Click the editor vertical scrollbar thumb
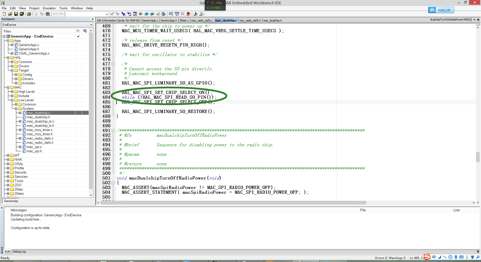The height and width of the screenshot is (262, 481). [478, 157]
